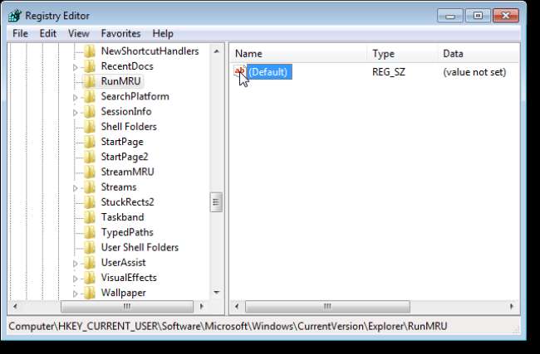
Task: Expand the Streams key
Action: point(76,188)
